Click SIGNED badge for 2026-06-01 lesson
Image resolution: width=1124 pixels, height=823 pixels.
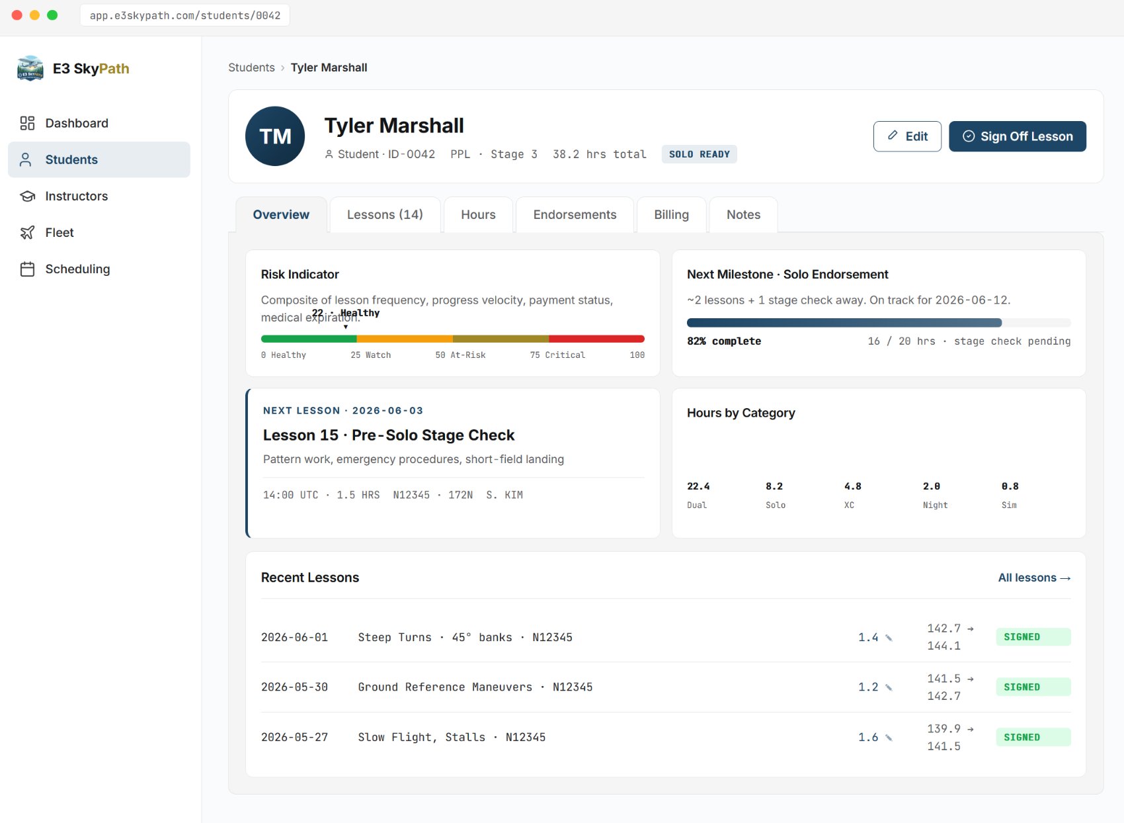pos(1033,637)
